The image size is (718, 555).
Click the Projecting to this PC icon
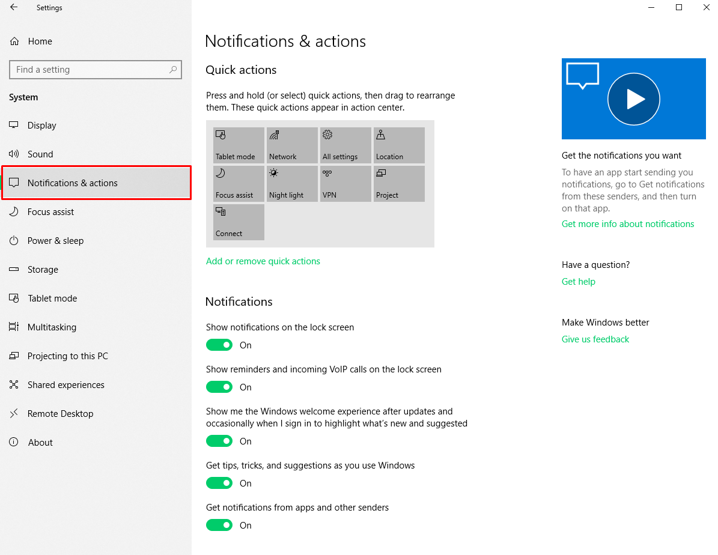[x=14, y=356]
